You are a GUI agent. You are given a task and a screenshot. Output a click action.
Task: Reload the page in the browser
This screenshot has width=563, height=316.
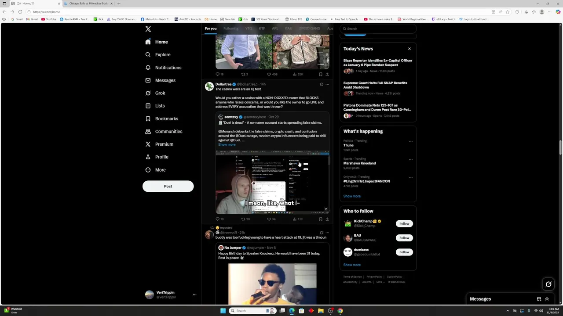(20, 12)
